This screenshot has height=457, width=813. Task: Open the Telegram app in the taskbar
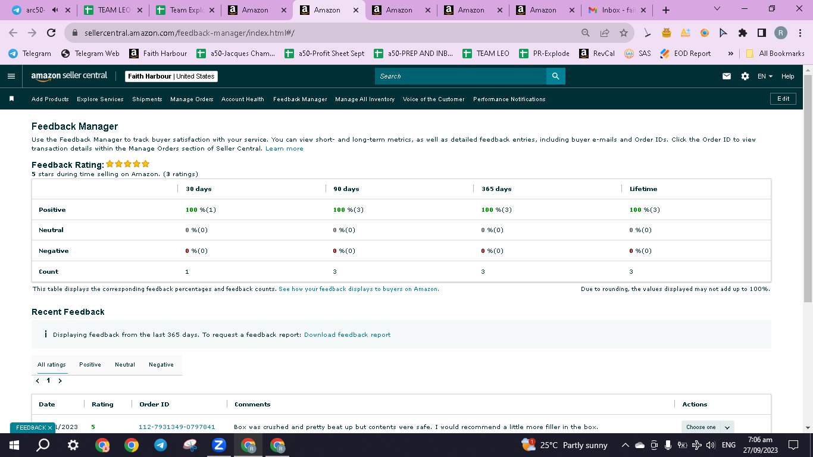coord(160,445)
